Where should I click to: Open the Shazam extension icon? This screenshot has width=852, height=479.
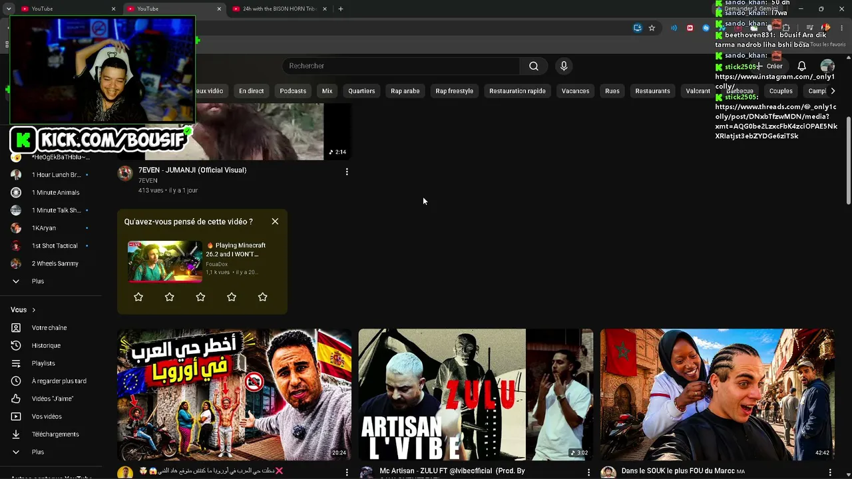(x=706, y=28)
